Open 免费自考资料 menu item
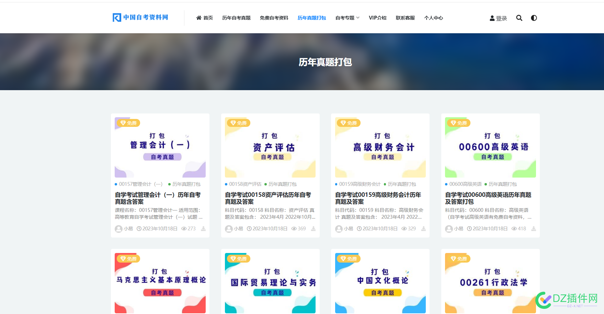 click(274, 18)
